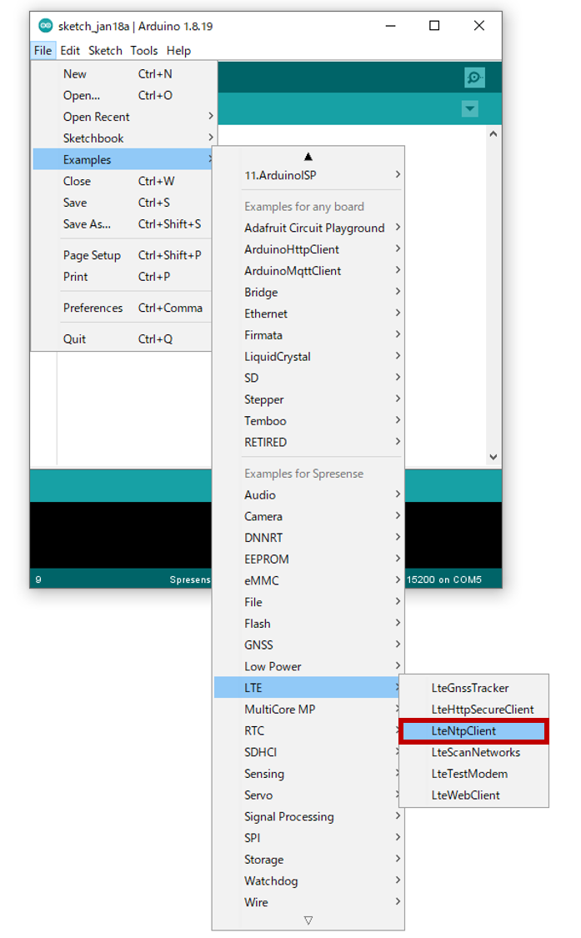Screen dimensions: 581x938
Task: Open the Stepper examples submenu
Action: (x=308, y=399)
